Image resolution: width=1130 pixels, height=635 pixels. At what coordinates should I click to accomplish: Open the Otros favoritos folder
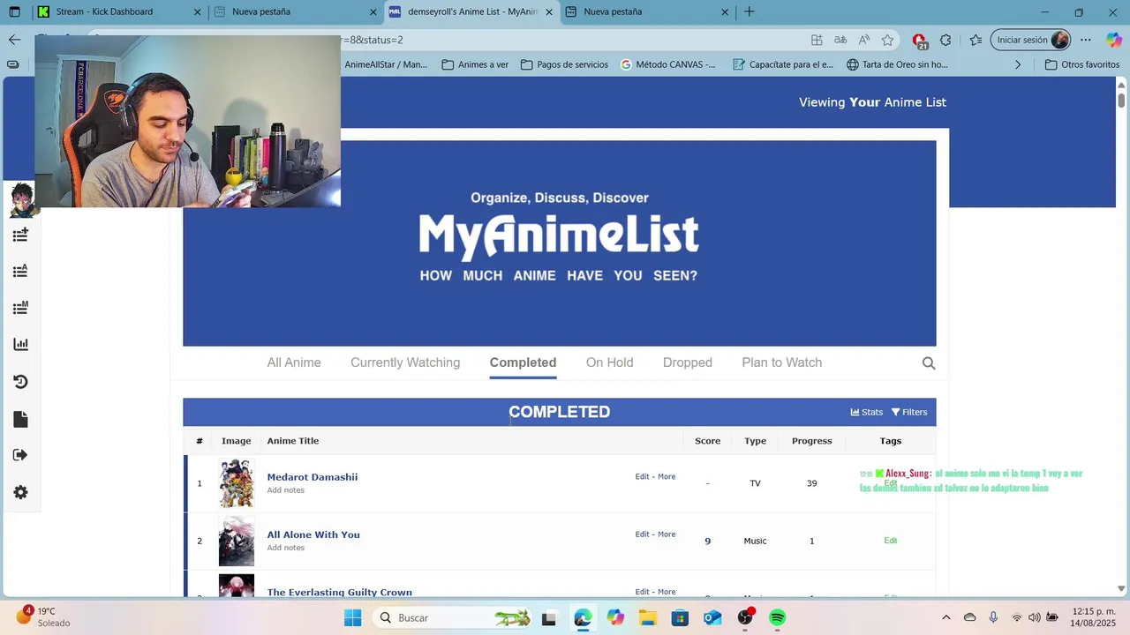tap(1081, 64)
